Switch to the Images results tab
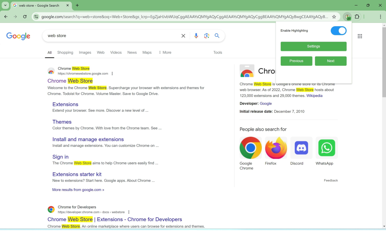Screen dimensions: 386x241 85,52
